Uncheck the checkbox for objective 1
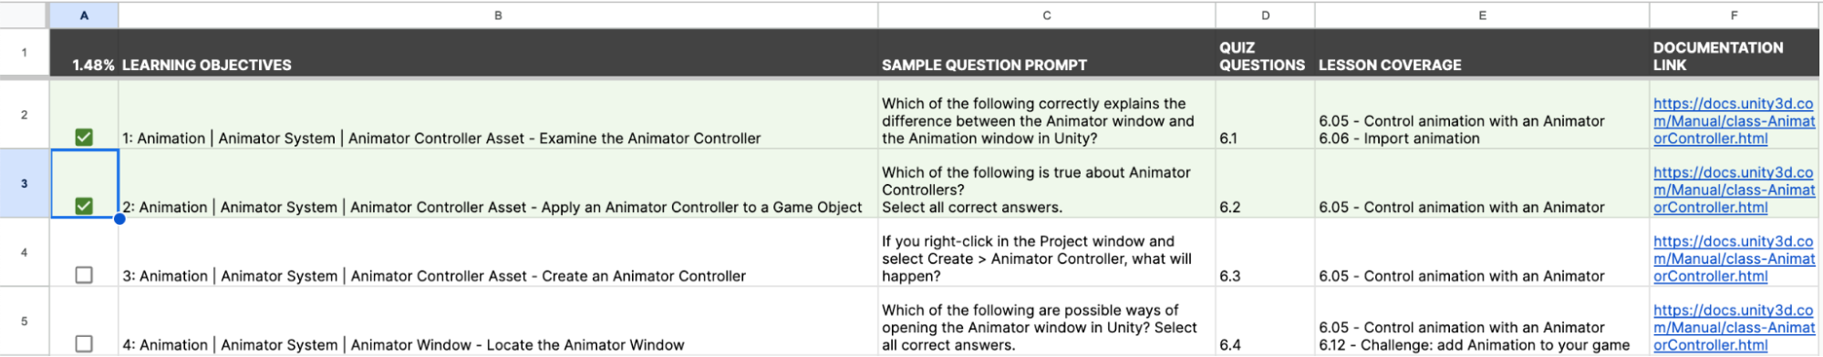This screenshot has height=357, width=1823. (84, 138)
